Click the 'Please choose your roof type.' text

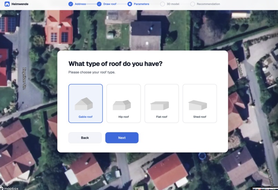point(92,72)
